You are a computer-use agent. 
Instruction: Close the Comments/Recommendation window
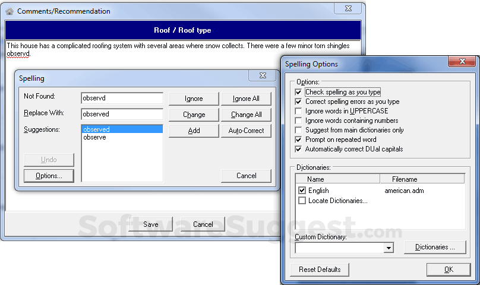pos(348,8)
